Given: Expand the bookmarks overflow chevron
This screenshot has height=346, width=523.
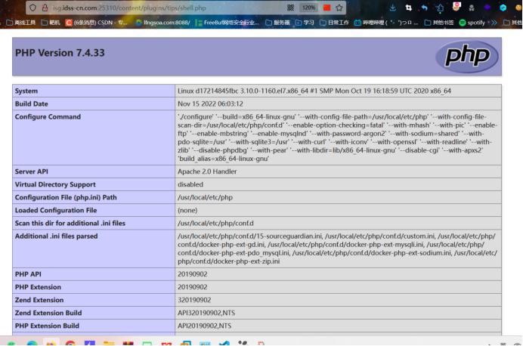Looking at the screenshot, I should click(x=494, y=23).
